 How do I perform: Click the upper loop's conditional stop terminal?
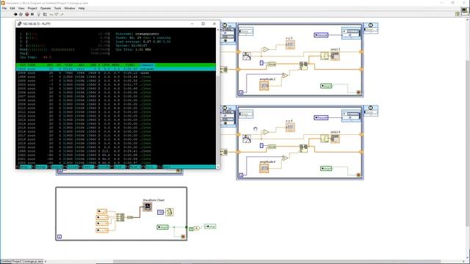[358, 92]
